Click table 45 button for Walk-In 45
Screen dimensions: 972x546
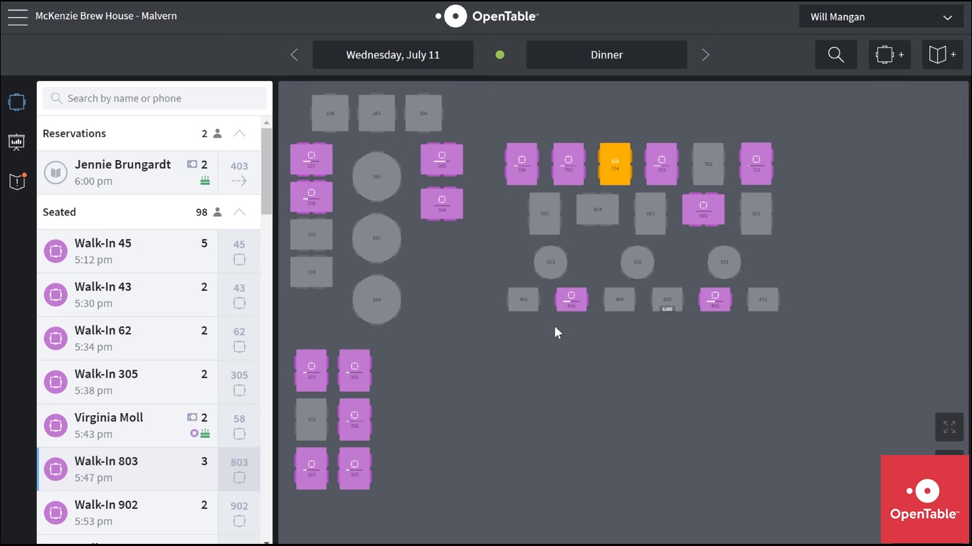pyautogui.click(x=239, y=252)
